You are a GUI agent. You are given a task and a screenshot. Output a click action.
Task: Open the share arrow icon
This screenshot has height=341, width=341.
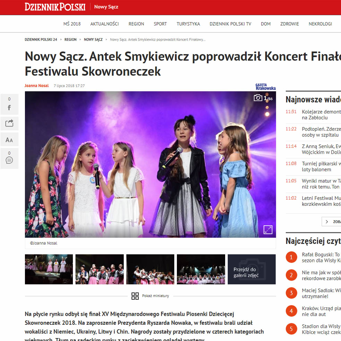coord(9,123)
